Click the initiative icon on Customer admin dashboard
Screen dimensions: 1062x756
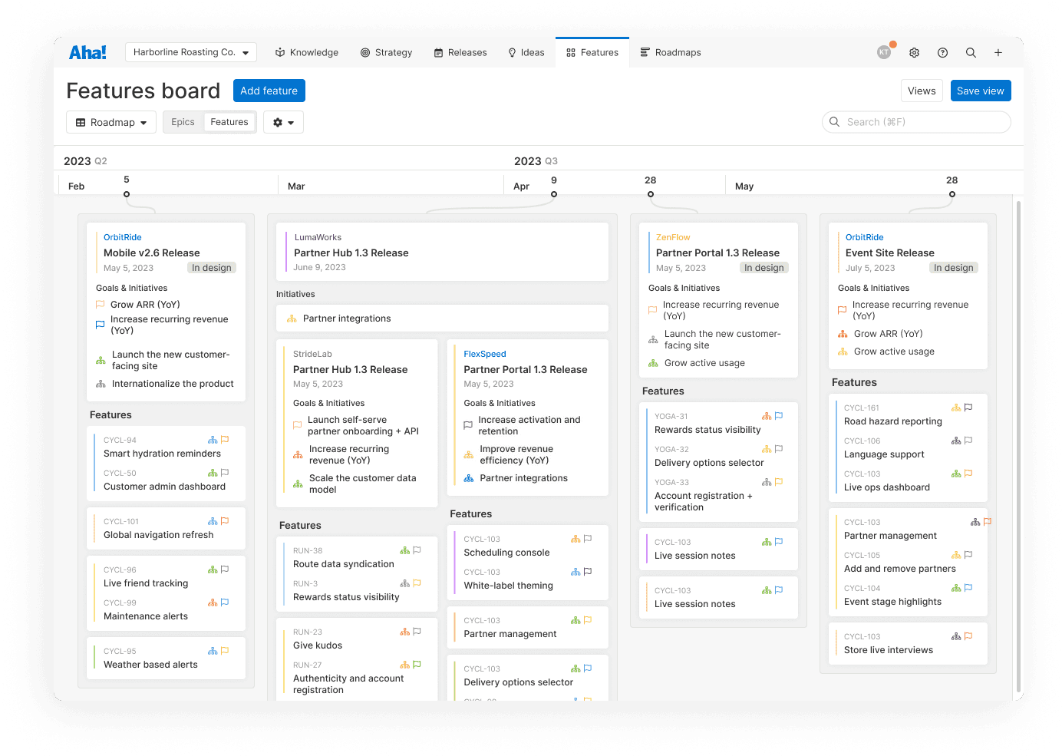[213, 473]
